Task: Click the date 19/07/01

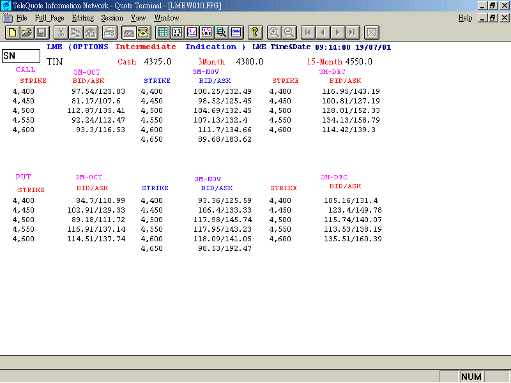Action: tap(373, 47)
